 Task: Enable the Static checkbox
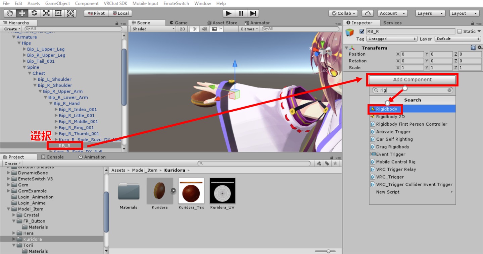point(460,31)
